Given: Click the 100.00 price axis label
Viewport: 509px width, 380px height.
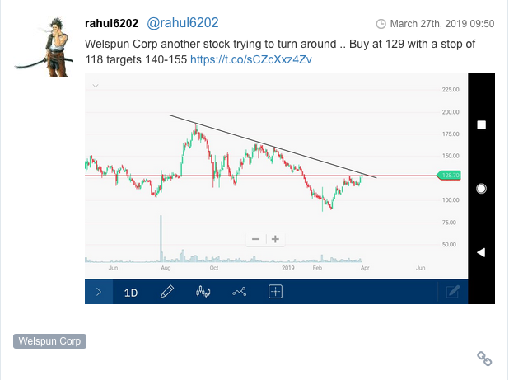Looking at the screenshot, I should point(451,200).
